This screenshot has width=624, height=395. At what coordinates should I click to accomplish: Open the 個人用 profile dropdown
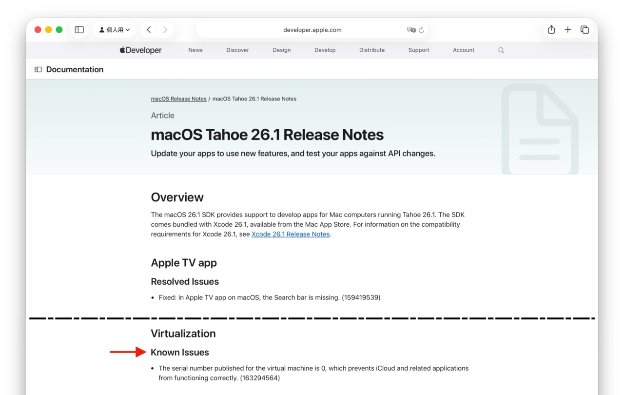tap(114, 29)
